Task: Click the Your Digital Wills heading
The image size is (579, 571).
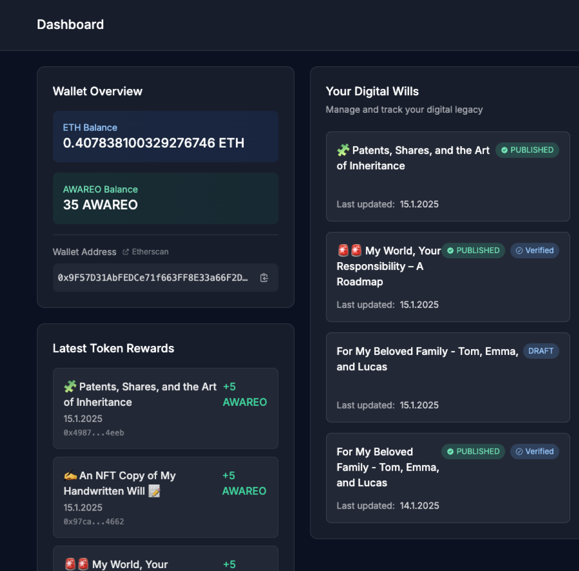Action: pos(372,91)
